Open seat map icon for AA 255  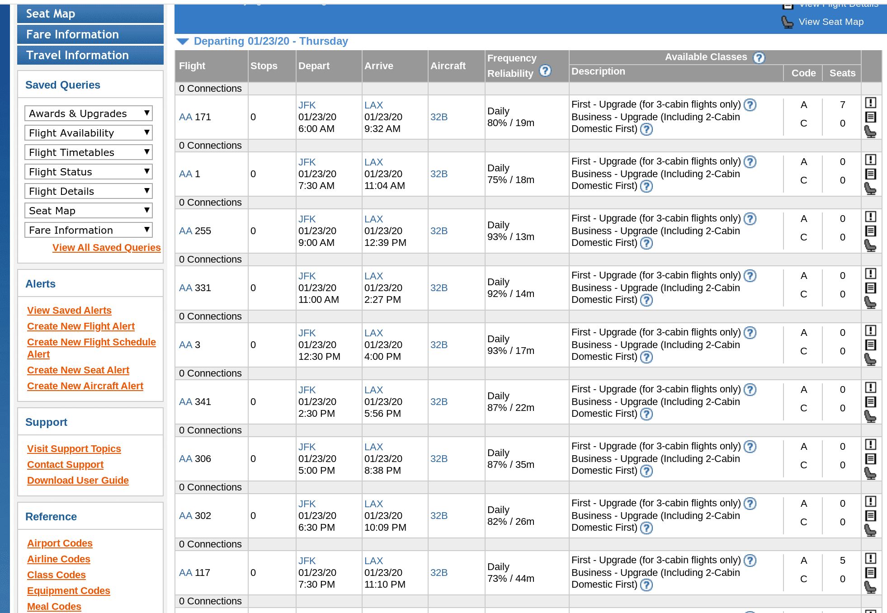pyautogui.click(x=870, y=245)
